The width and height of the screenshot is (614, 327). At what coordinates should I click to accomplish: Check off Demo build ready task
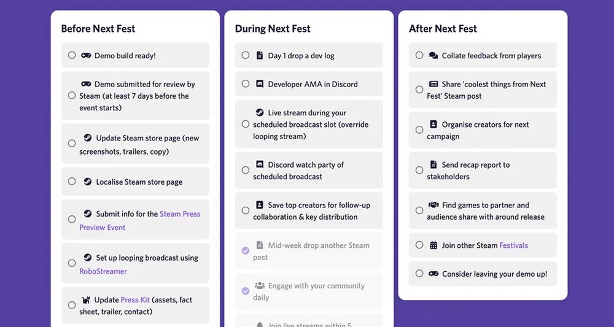coord(72,55)
